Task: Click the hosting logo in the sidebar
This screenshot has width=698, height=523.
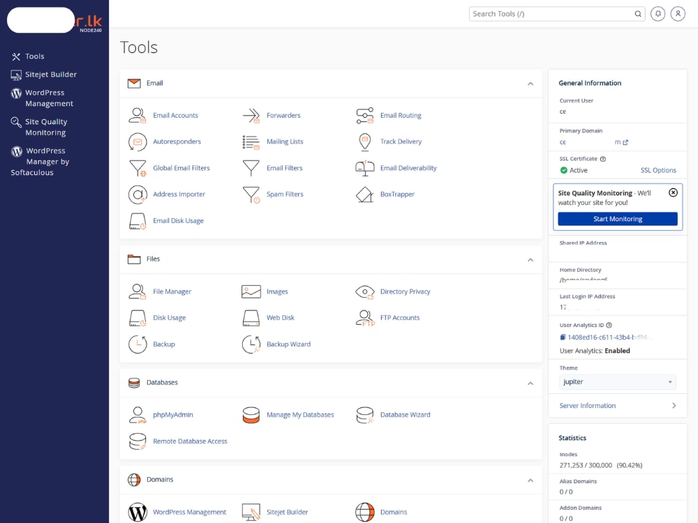Action: (x=54, y=20)
